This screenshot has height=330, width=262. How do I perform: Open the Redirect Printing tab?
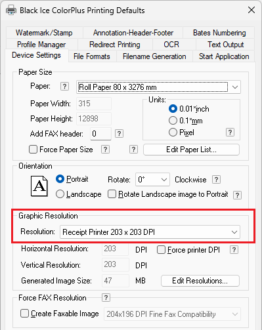115,45
